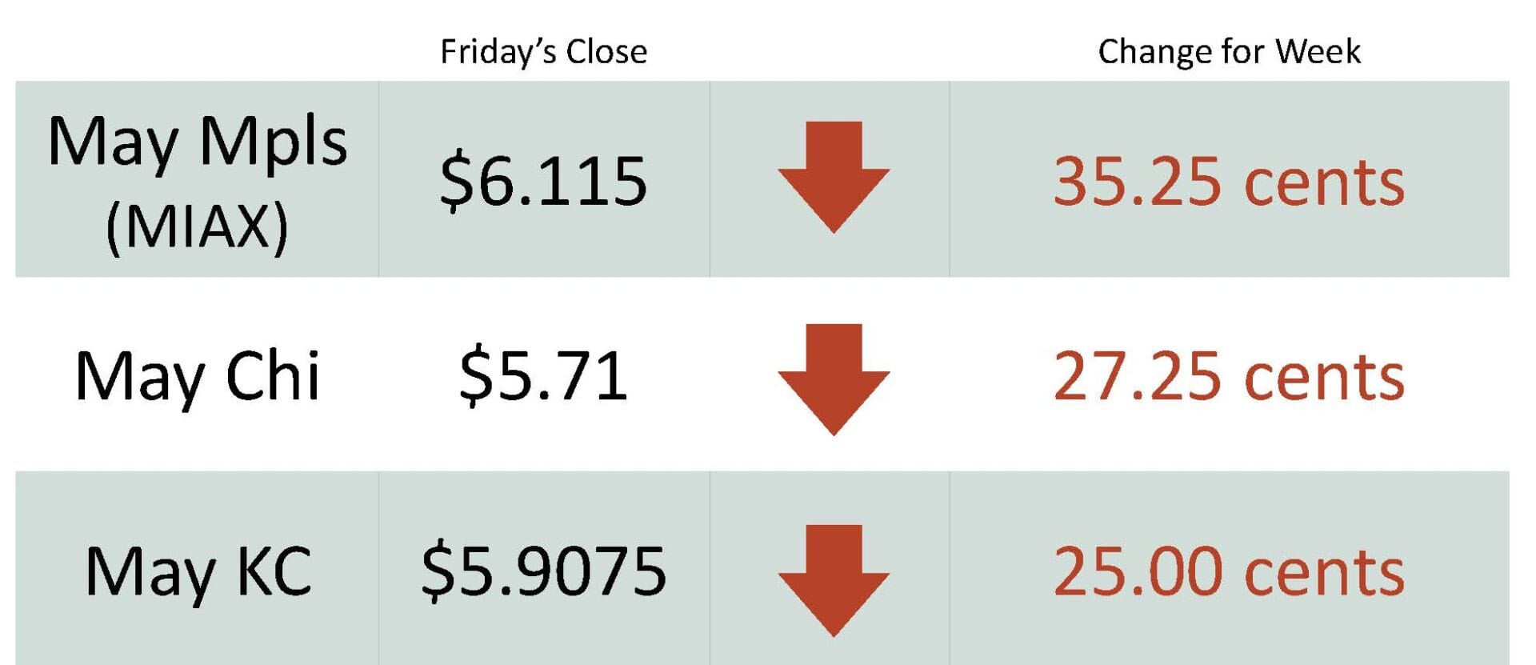Click the 35.25 weekly change number
Image resolution: width=1536 pixels, height=665 pixels.
click(1138, 182)
